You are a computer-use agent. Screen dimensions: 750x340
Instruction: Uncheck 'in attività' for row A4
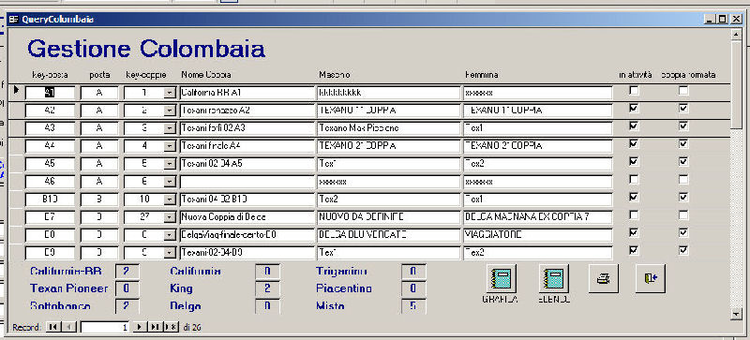tap(634, 144)
